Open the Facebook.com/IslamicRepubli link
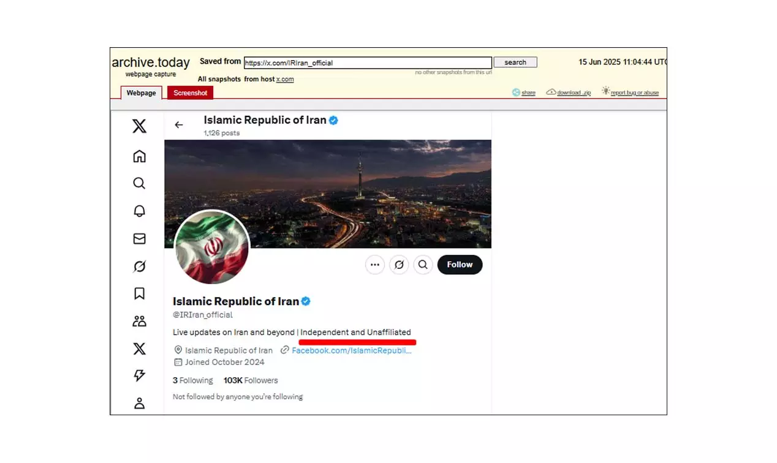The image size is (777, 463). pos(351,350)
